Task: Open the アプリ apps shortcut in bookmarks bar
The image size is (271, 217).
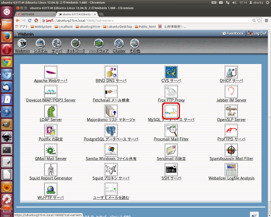Action: (x=21, y=27)
